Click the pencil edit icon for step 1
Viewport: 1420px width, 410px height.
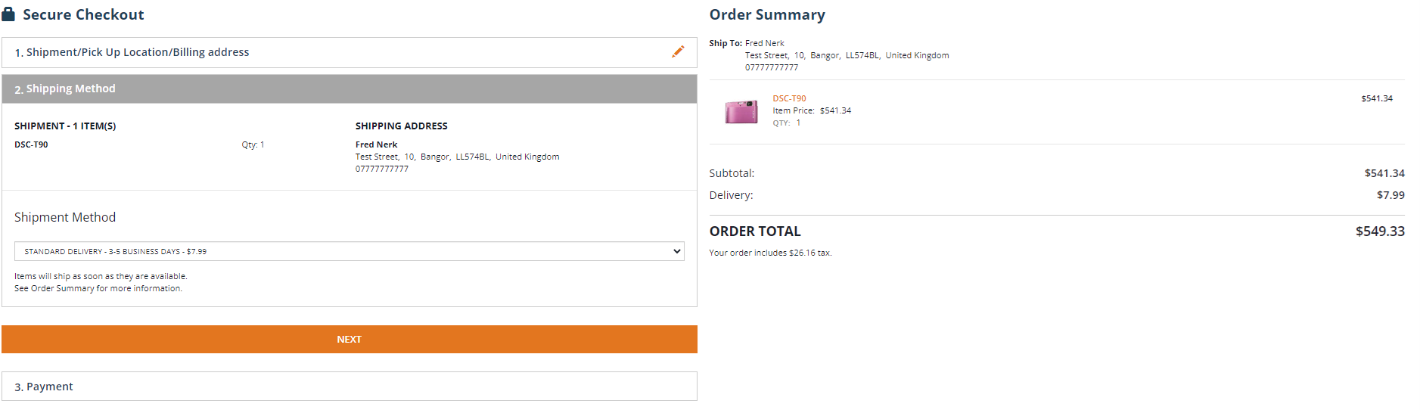(x=678, y=51)
